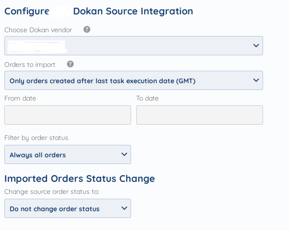Screen dimensions: 289x230
Task: Click the 'Change source order status to:' label
Action: (x=52, y=192)
